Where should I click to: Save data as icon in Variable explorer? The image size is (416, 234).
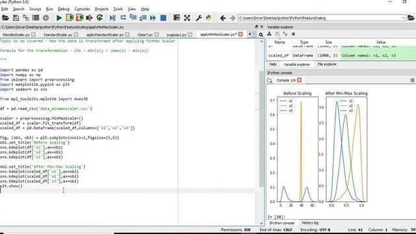pyautogui.click(x=285, y=34)
